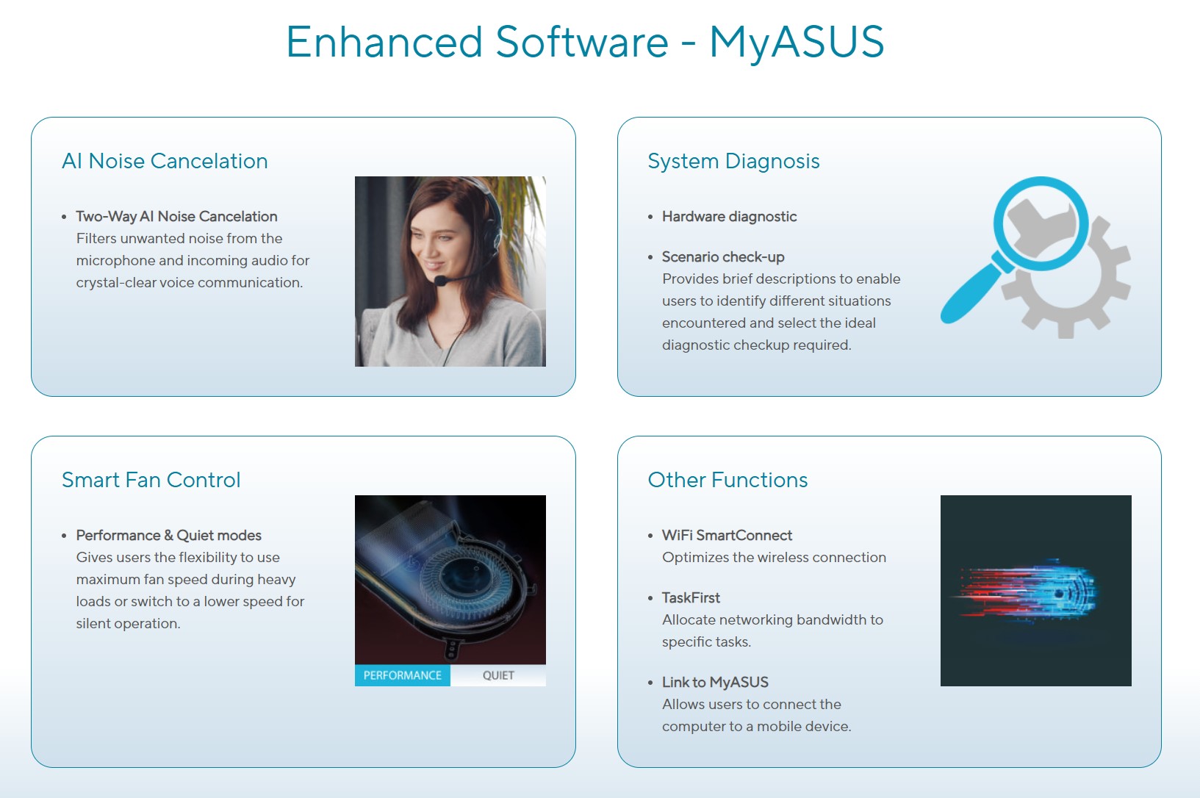Click 'Optimizes the wireless connection' description
This screenshot has height=798, width=1200.
coord(774,558)
